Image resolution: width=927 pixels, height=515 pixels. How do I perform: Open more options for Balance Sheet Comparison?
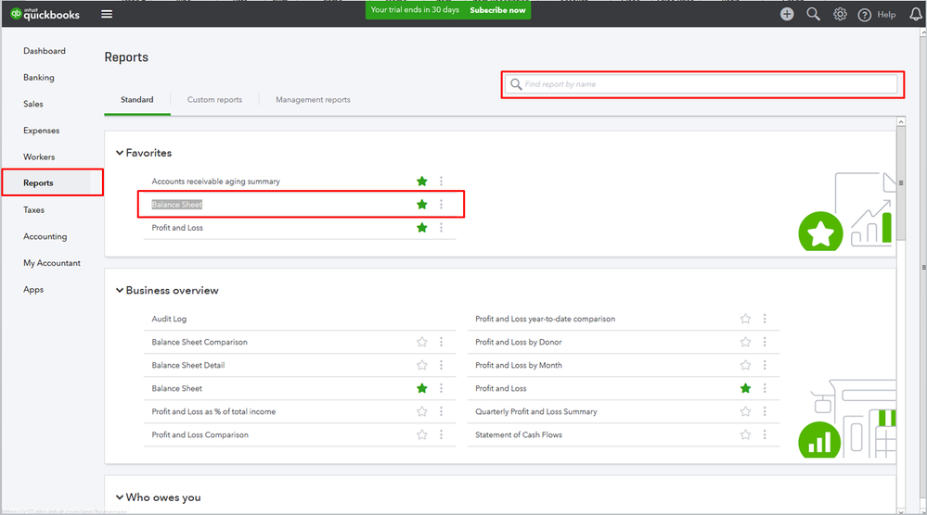(x=441, y=342)
